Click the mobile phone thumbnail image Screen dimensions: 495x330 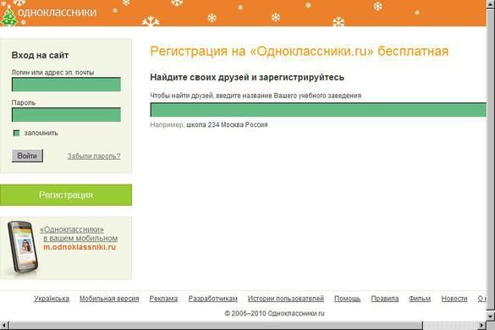23,247
